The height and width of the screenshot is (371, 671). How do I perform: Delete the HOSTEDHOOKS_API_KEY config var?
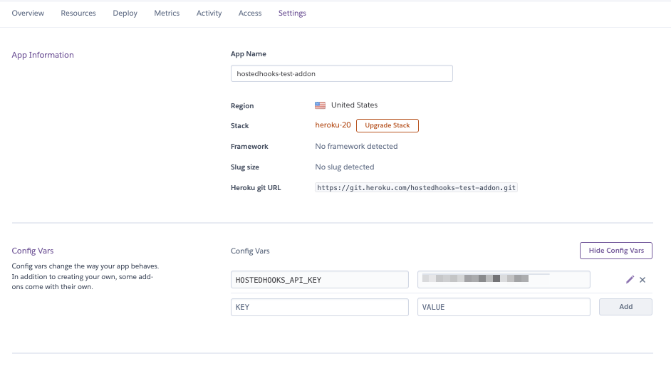pyautogui.click(x=643, y=280)
